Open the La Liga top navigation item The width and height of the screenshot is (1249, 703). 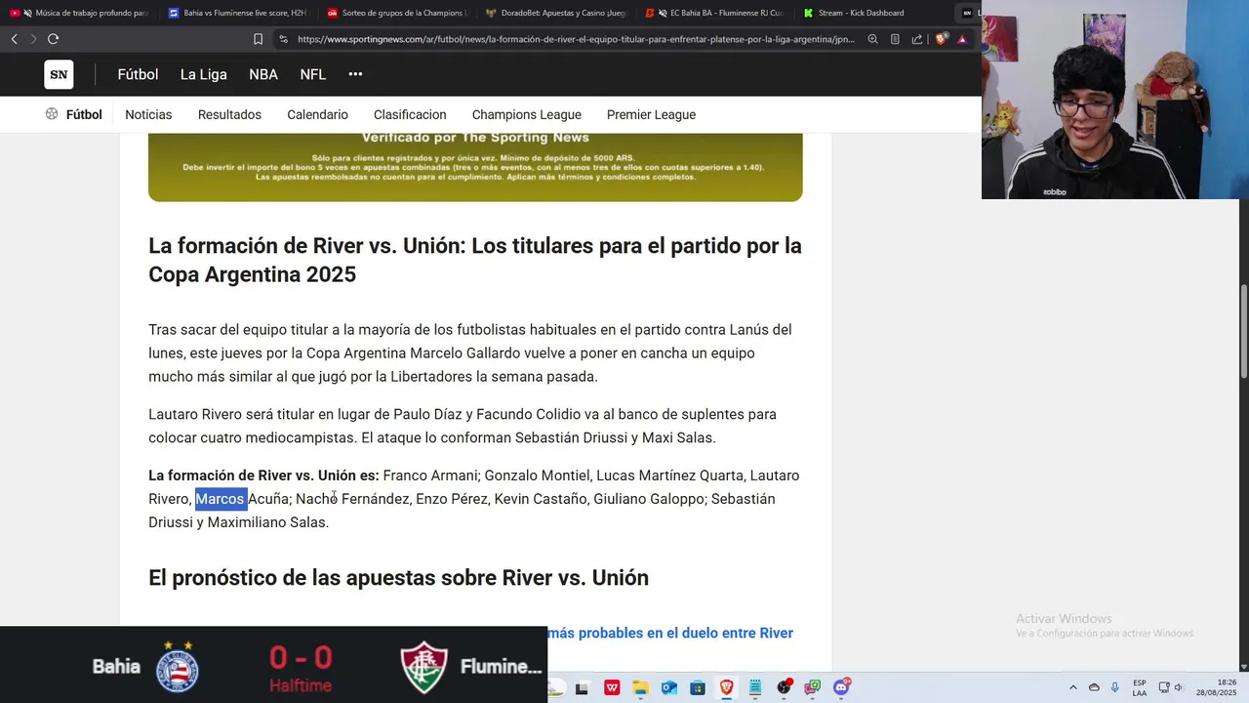point(203,74)
